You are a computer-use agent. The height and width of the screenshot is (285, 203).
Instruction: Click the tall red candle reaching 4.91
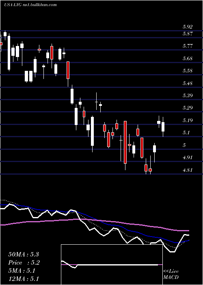(x=125, y=142)
